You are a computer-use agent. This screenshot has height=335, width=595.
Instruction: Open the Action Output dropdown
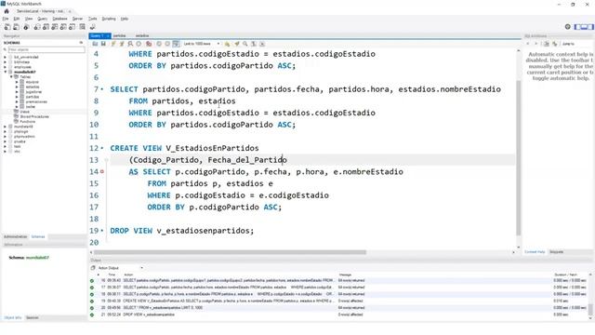click(121, 268)
